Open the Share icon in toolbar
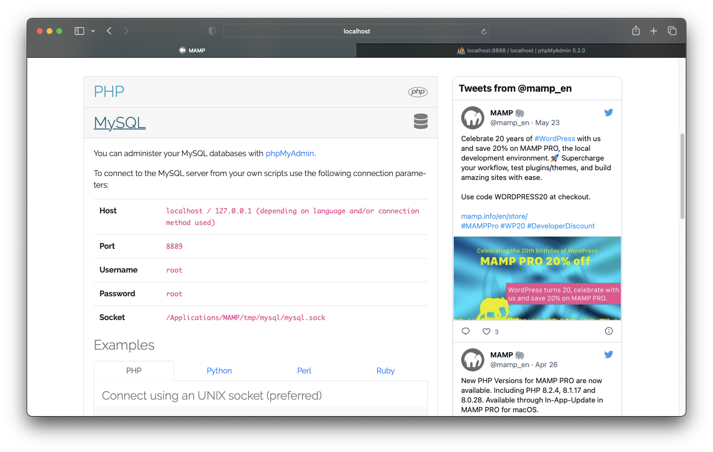Viewport: 713px width, 452px height. [x=636, y=31]
